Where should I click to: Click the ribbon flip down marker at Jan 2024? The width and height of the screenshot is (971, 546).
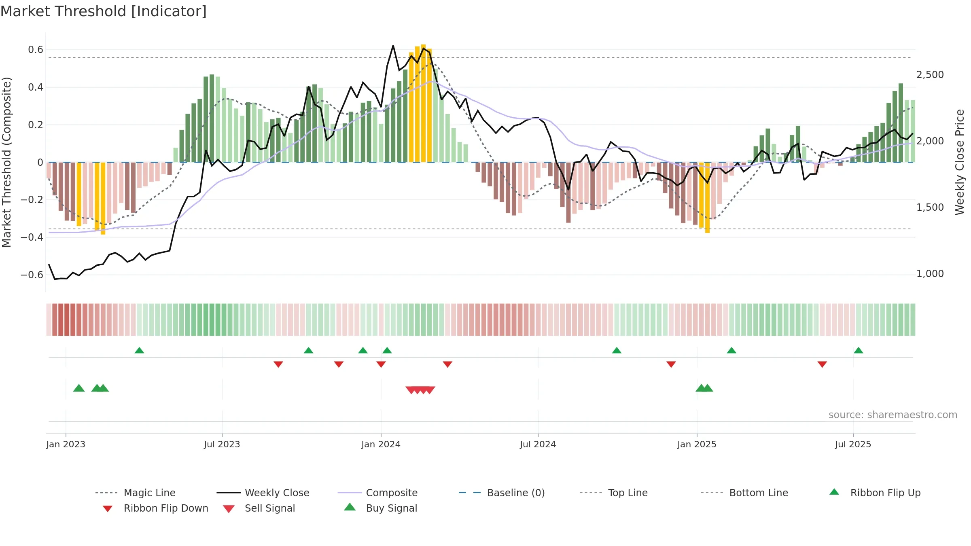click(x=381, y=364)
